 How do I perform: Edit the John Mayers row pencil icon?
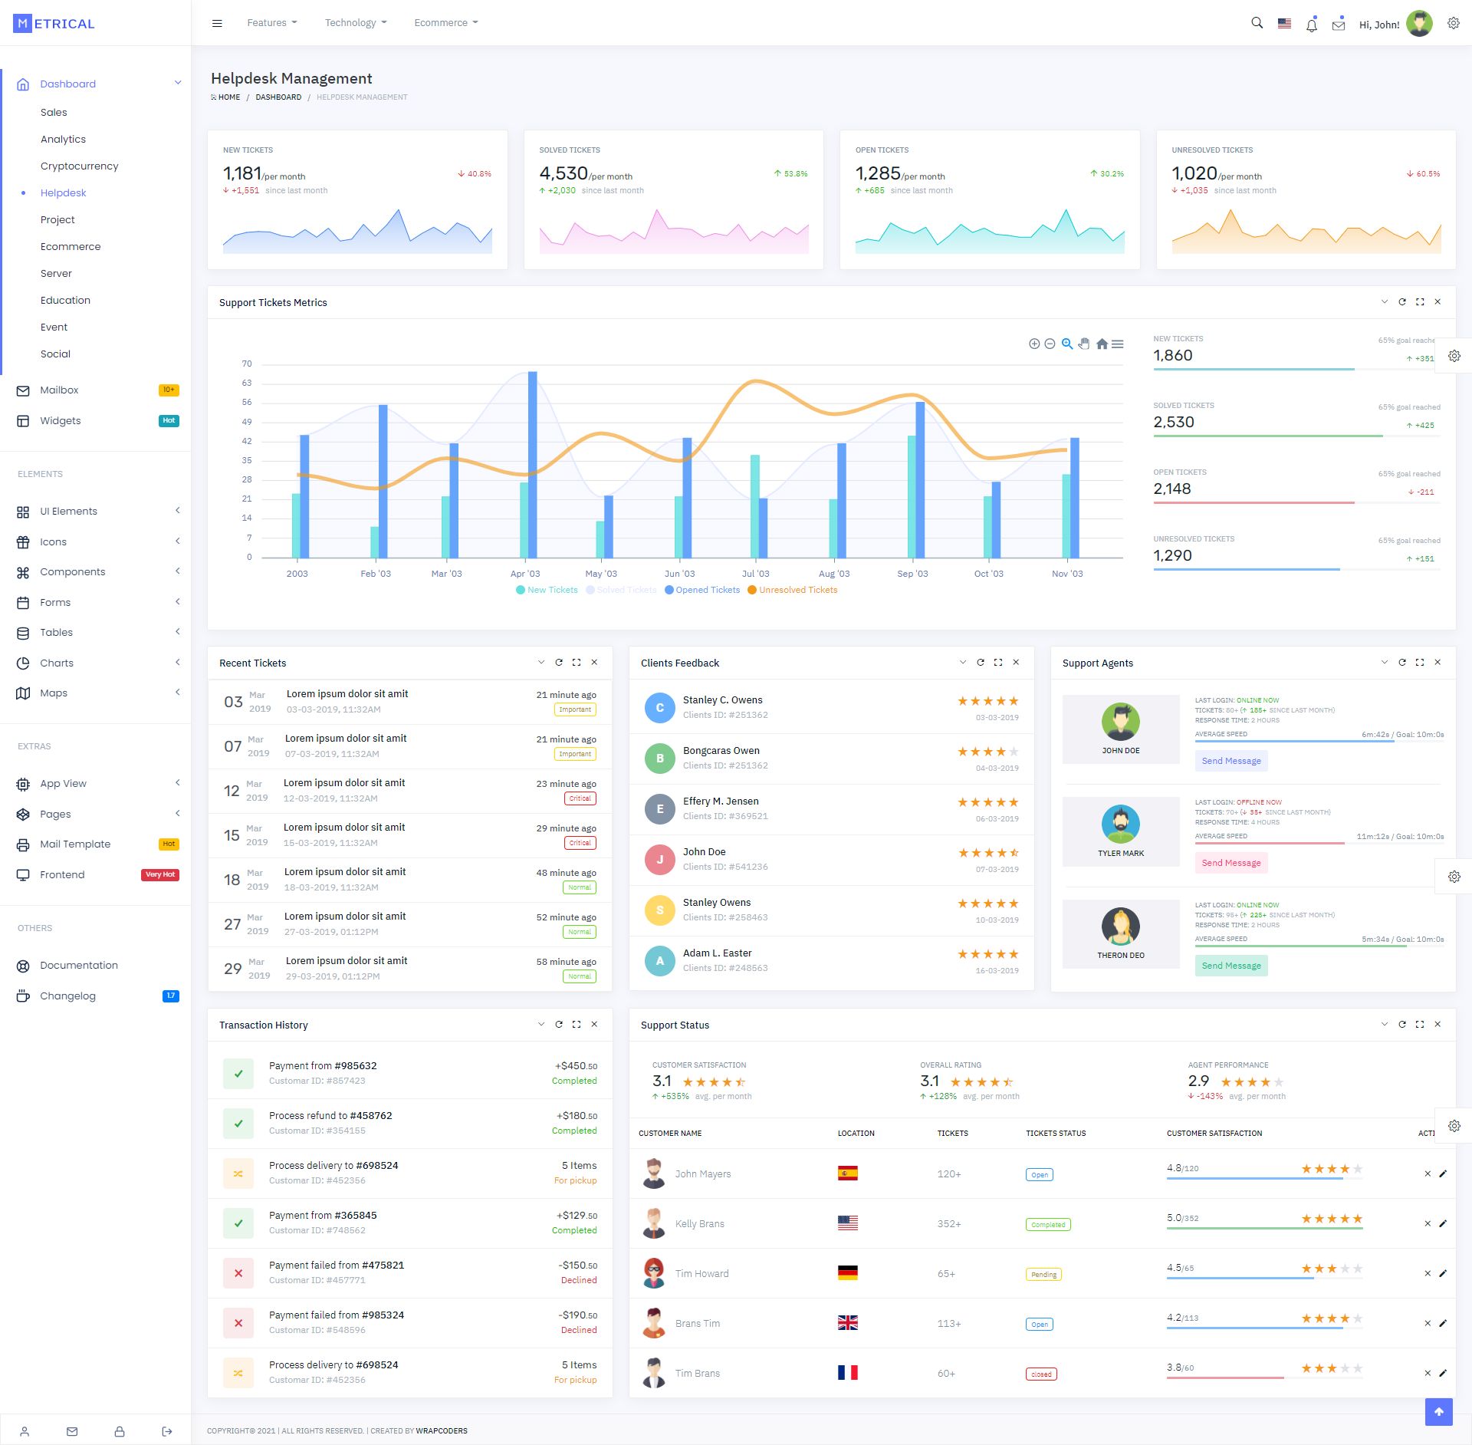point(1443,1174)
